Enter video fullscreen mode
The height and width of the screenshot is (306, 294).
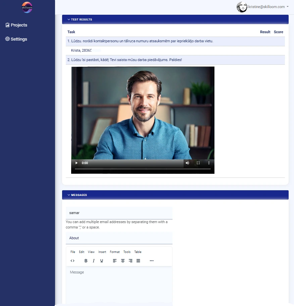198,163
